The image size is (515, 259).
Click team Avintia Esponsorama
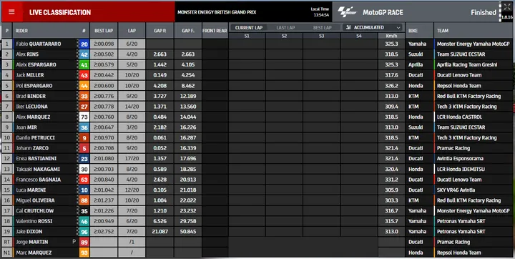460,158
